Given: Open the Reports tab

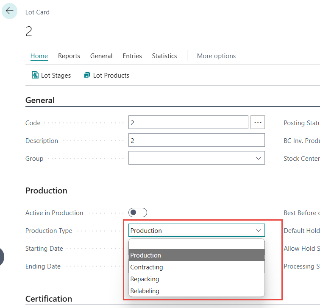Looking at the screenshot, I should pos(69,56).
